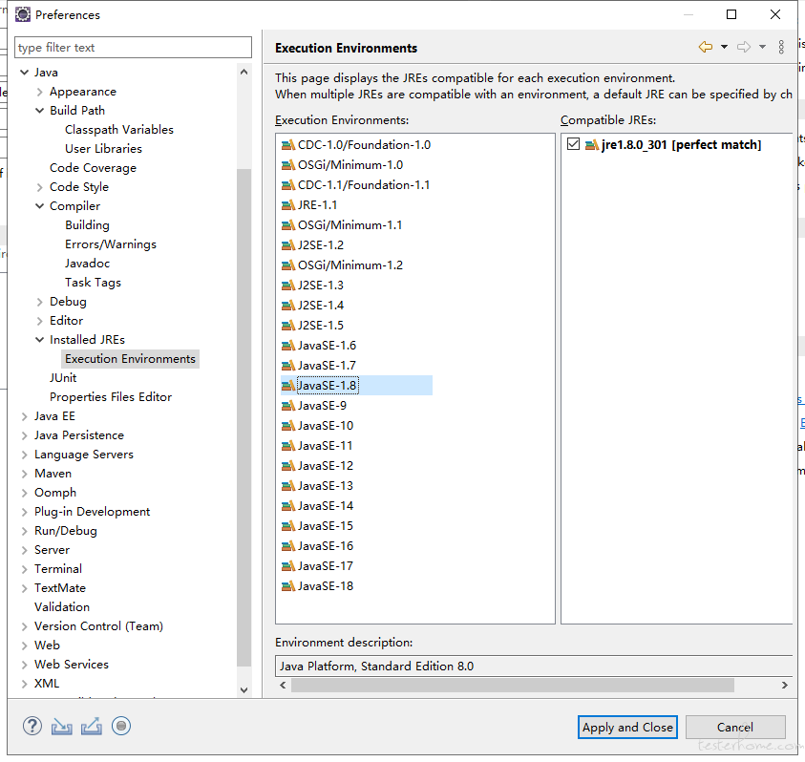Click the horizontal scrollbar left arrow
Viewport: 805px width, 762px height.
click(x=283, y=685)
